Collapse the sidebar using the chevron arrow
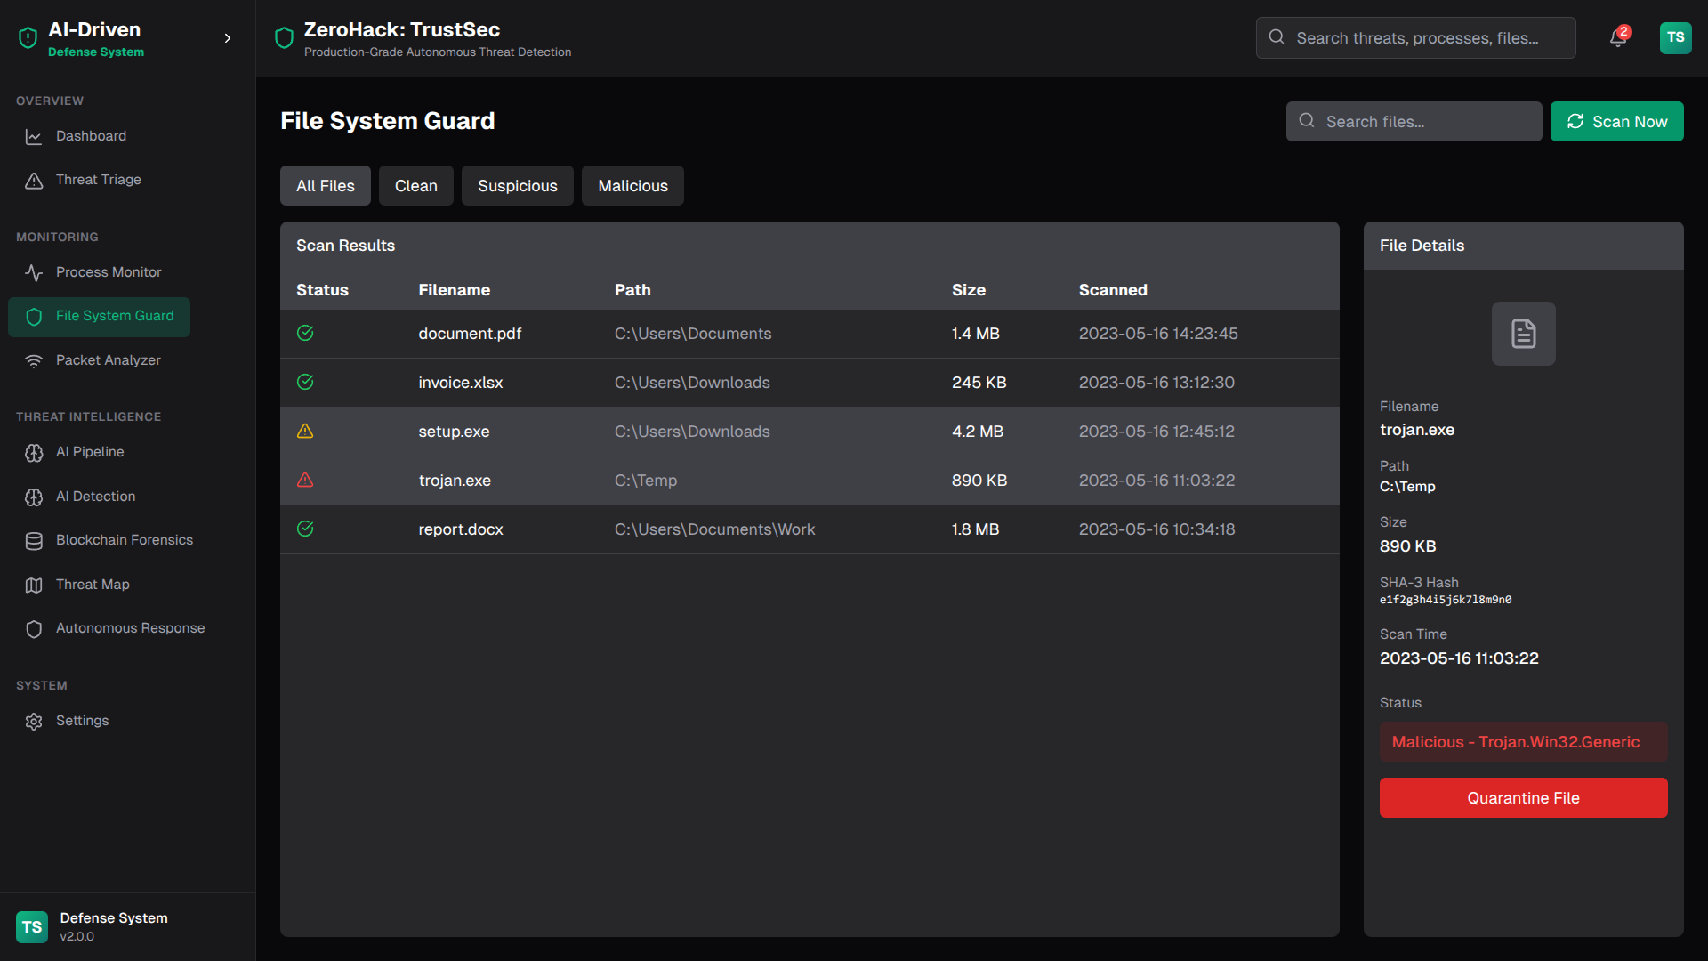The image size is (1708, 961). point(228,38)
